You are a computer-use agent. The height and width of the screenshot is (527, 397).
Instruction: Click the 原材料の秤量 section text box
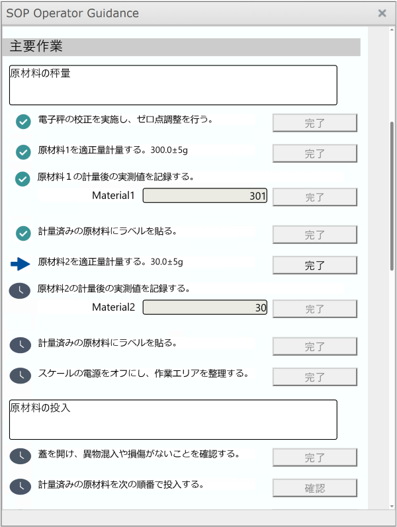pyautogui.click(x=173, y=85)
